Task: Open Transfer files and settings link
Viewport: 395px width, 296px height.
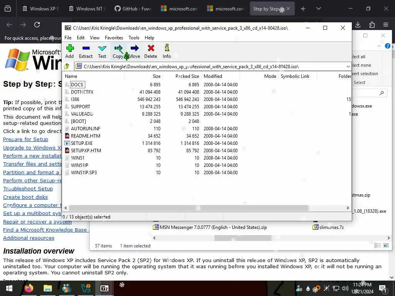Action: pyautogui.click(x=32, y=164)
